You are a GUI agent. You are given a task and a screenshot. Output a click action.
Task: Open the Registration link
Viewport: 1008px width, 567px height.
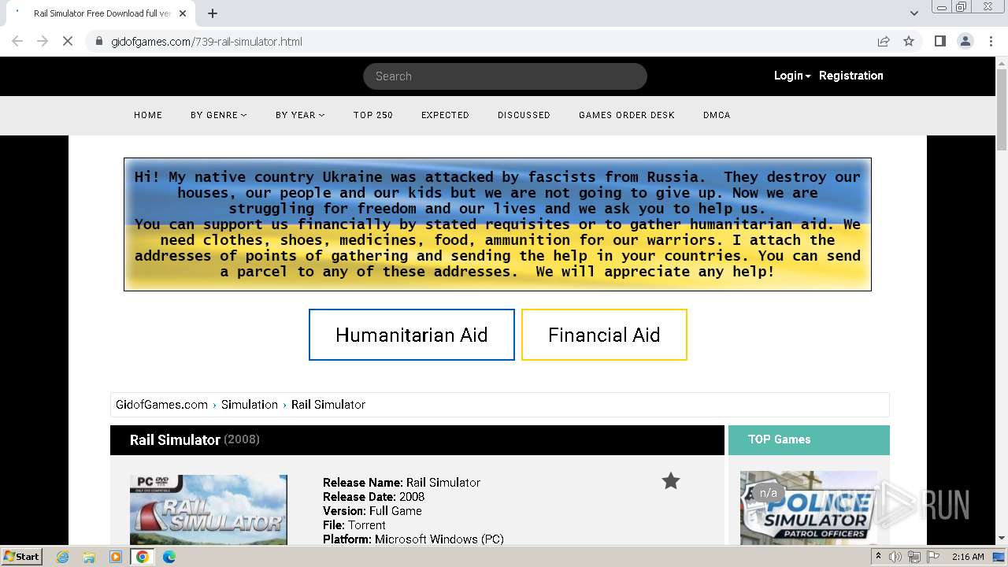[x=850, y=76]
